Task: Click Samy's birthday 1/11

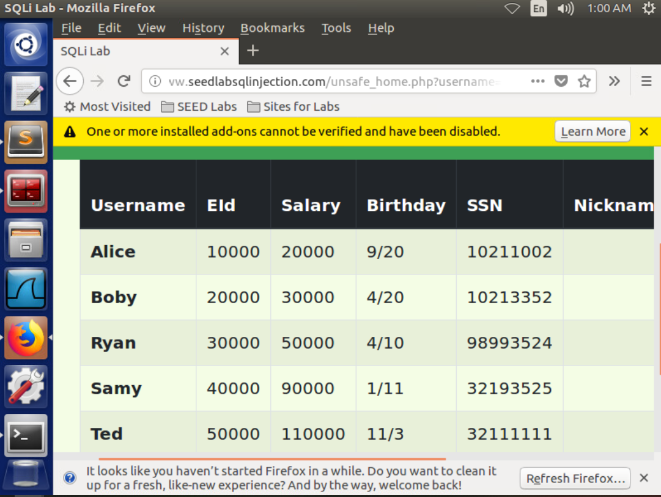Action: (385, 388)
